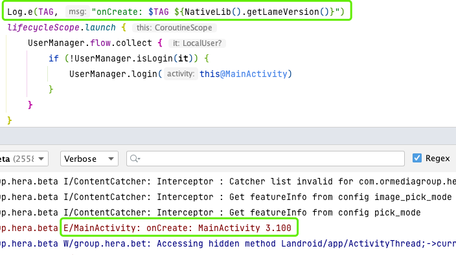Viewport: 456px width, 255px height.
Task: Click the 'this: CoroutineScope' inlay hint
Action: tap(174, 28)
